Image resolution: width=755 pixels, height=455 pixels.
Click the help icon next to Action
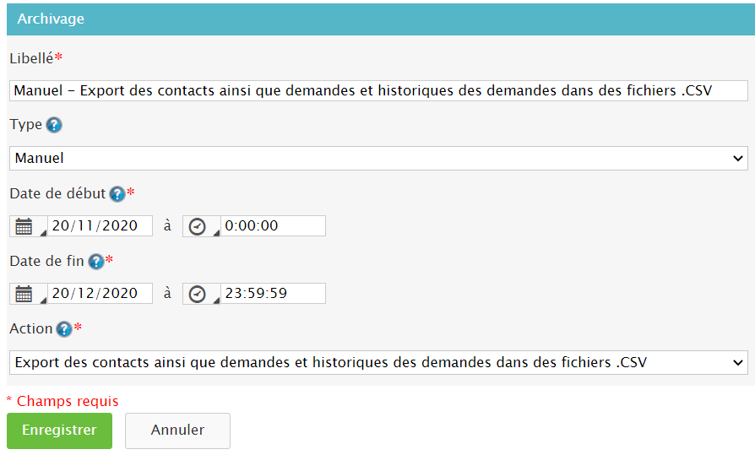[64, 329]
